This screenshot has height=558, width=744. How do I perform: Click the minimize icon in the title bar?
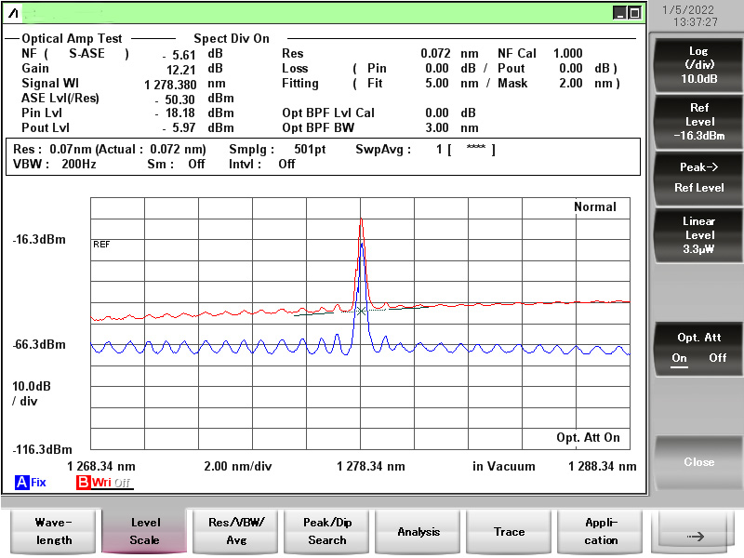pos(620,12)
